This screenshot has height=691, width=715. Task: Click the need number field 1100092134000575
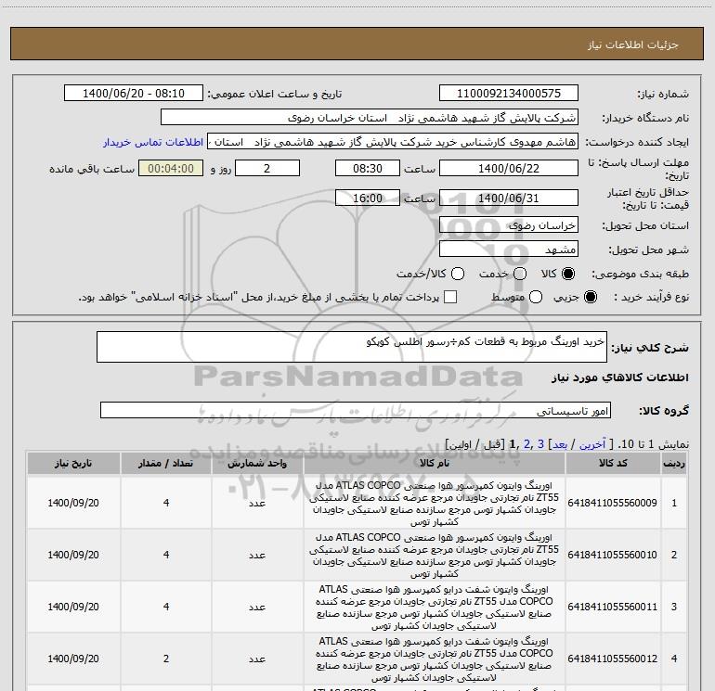pyautogui.click(x=508, y=94)
